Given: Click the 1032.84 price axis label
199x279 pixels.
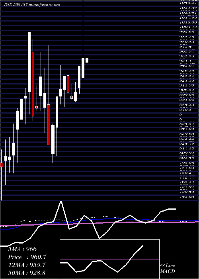Looking at the screenshot, I should click(189, 8).
